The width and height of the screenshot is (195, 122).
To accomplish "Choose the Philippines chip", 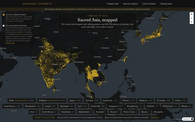I will pyautogui.click(x=170, y=106).
